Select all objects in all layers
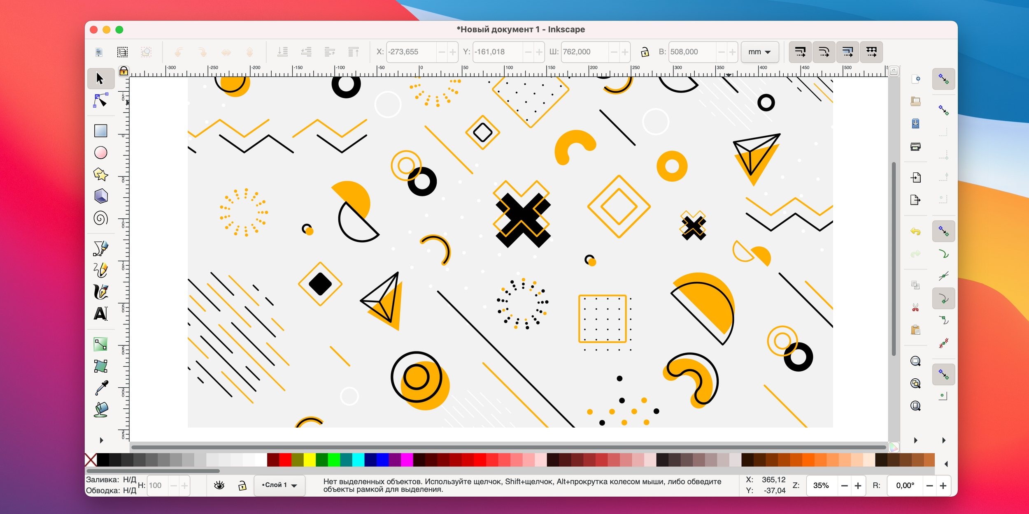 (122, 52)
